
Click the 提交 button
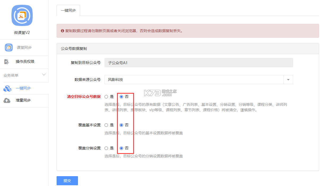[67, 181]
